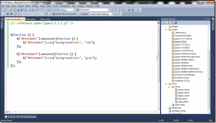Image resolution: width=216 pixels, height=123 pixels.
Task: Switch to the Web.config editor tab
Action: pyautogui.click(x=45, y=19)
